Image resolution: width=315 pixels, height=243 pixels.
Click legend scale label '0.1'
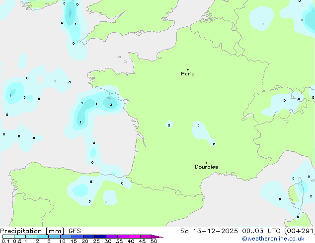[x=5, y=241]
